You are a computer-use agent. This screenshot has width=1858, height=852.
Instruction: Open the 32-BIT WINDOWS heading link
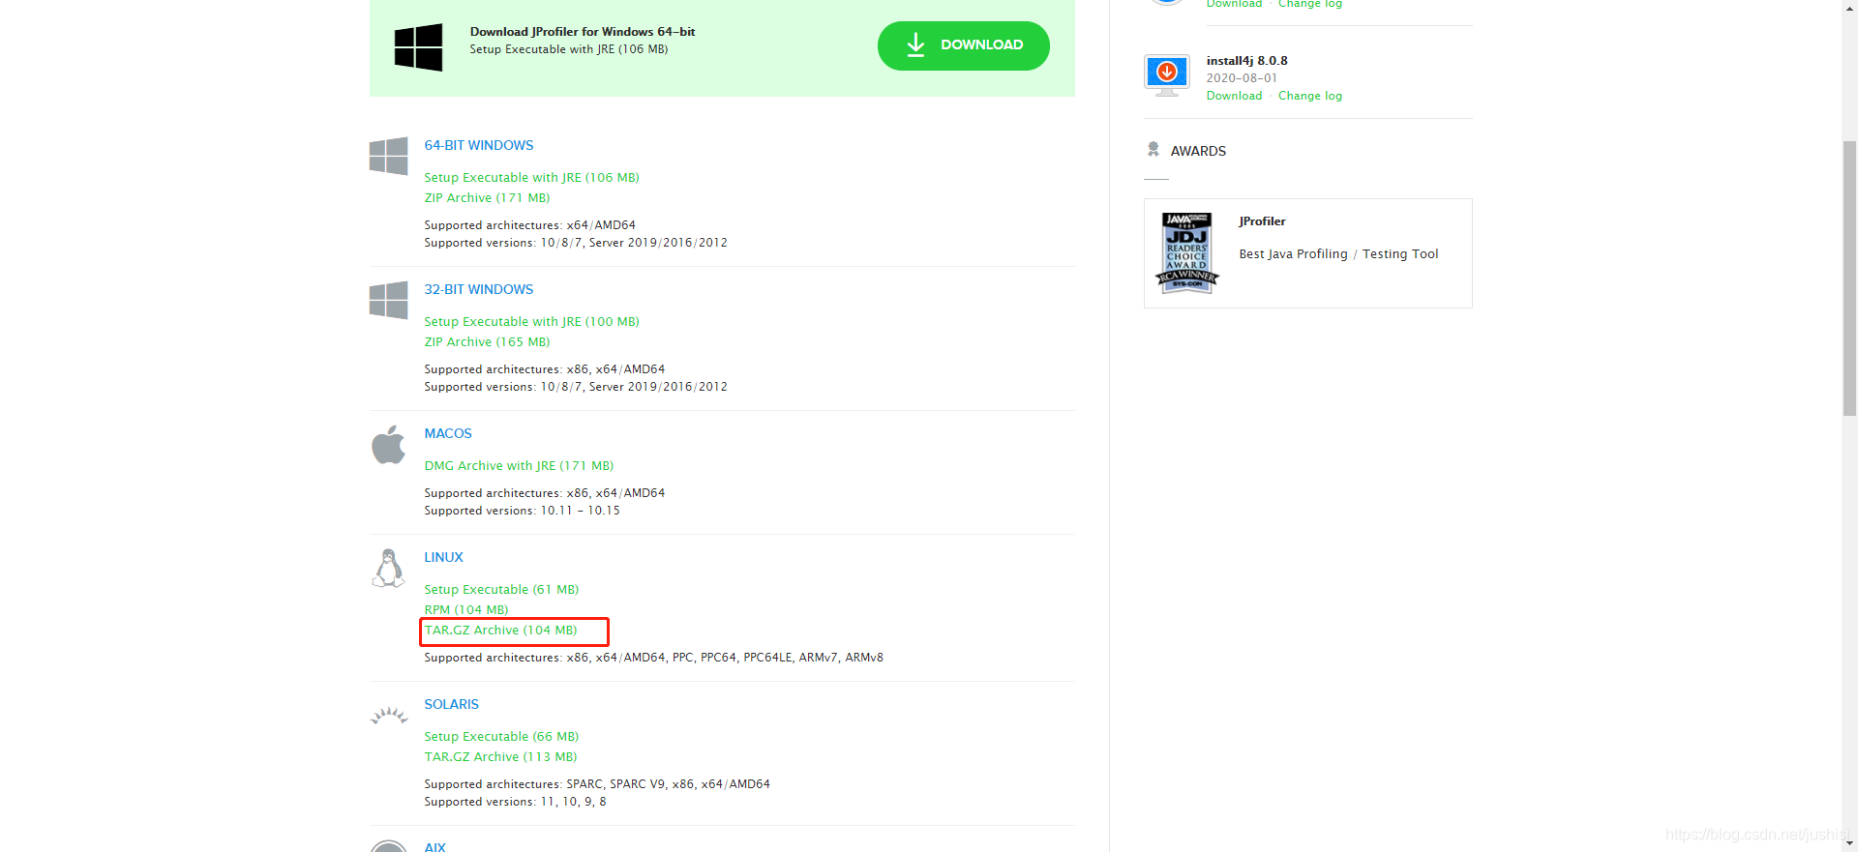[479, 289]
